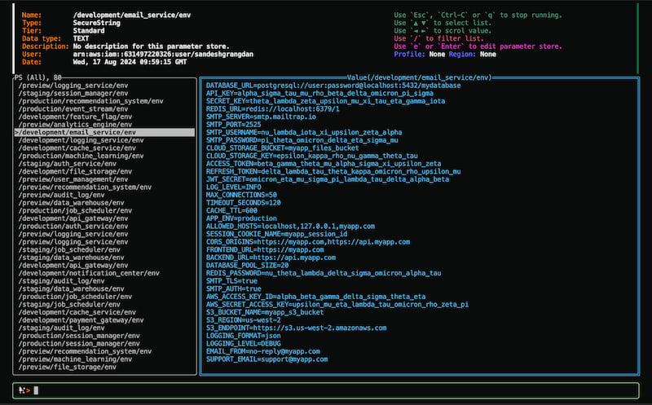652x405 pixels.
Task: Click EMAIL_FROM=no-reply@myapp.com line
Action: tap(262, 351)
